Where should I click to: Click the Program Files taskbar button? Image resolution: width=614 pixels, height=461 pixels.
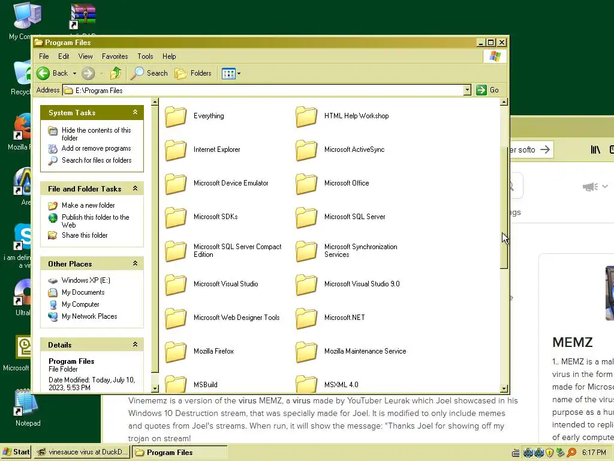(x=179, y=452)
